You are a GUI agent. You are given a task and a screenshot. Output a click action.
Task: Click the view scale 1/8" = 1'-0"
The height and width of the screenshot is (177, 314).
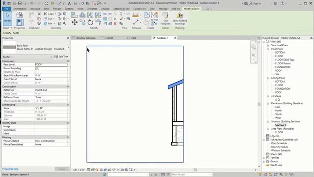click(x=78, y=170)
